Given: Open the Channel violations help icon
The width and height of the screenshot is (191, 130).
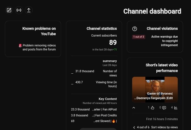Looking at the screenshot, I should [135, 29].
